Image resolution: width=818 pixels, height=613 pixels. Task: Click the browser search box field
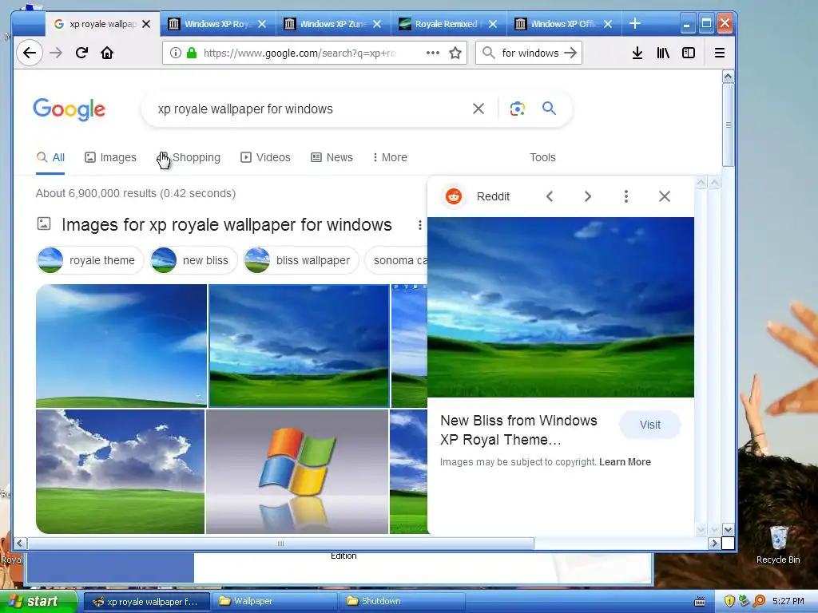[x=530, y=53]
